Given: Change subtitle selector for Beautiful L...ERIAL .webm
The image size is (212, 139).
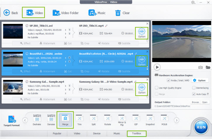Looking at the screenshot, I should (66, 66).
